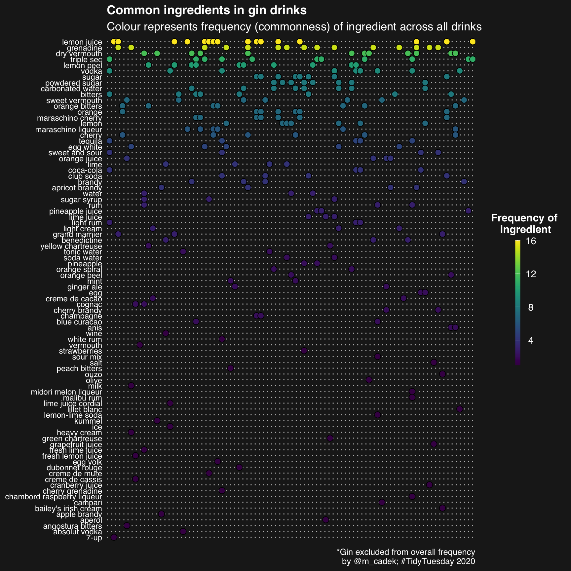
Task: Click the legend value 16
Action: click(530, 241)
